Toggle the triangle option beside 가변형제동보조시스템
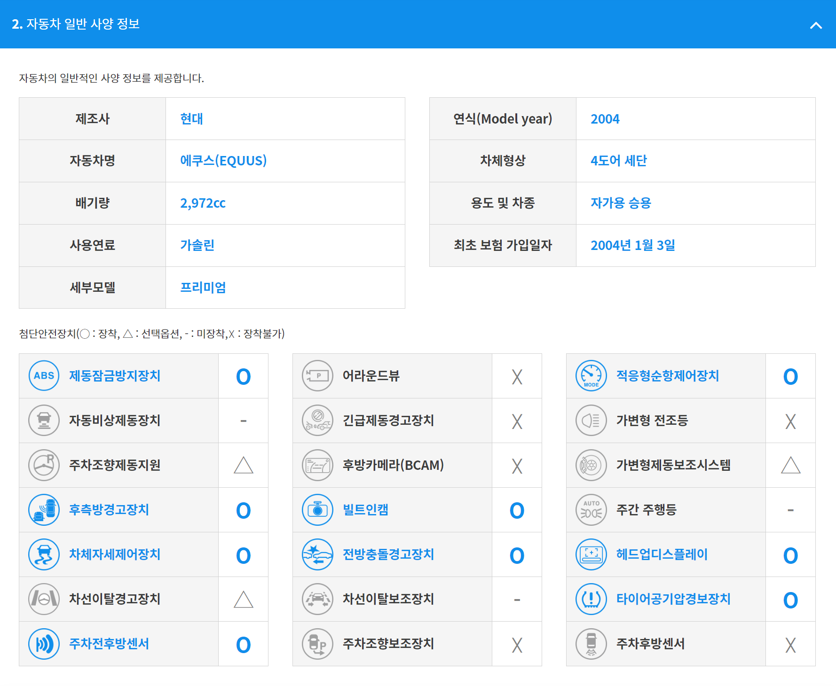This screenshot has height=686, width=836. [x=790, y=465]
